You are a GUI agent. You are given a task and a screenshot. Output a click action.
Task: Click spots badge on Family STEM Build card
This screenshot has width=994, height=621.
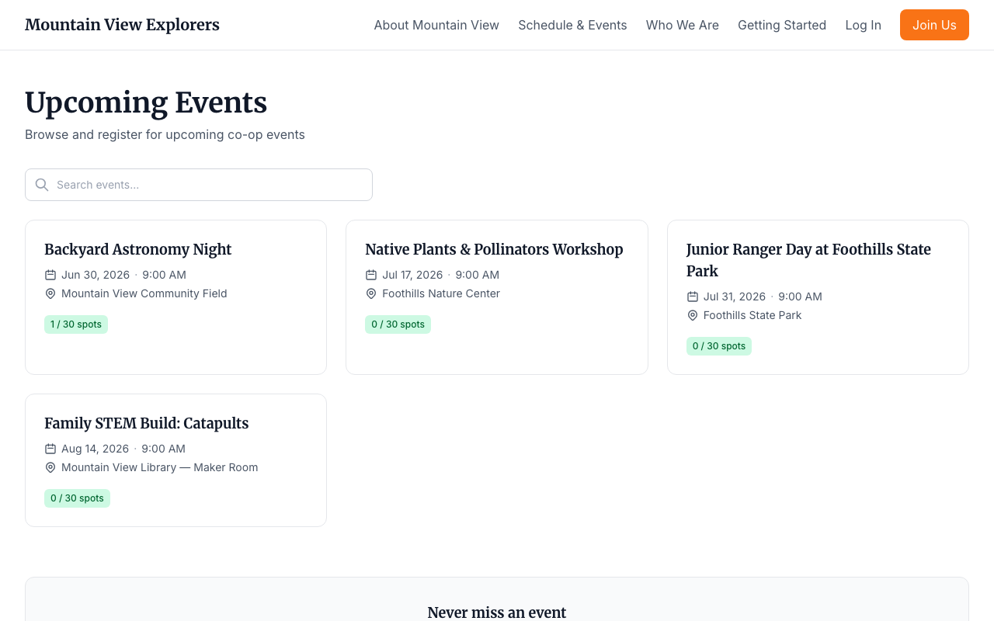pyautogui.click(x=77, y=498)
